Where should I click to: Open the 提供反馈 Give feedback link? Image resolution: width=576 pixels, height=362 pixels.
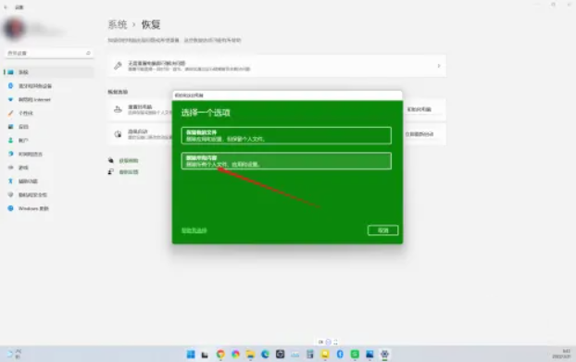pos(129,172)
